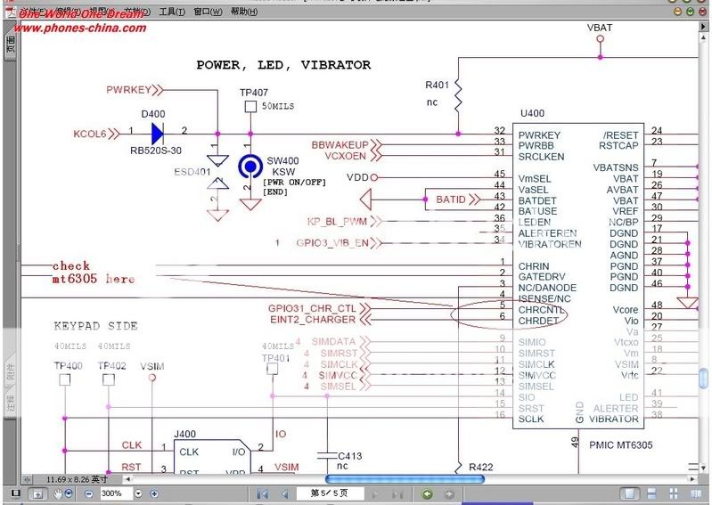Click the BBWAKEUP signal label
Image resolution: width=712 pixels, height=505 pixels.
(x=340, y=145)
